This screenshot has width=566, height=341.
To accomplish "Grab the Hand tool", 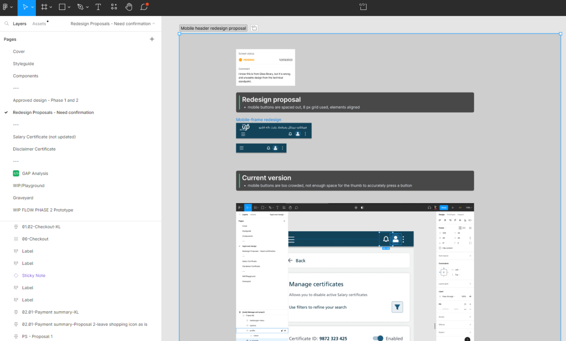I will pyautogui.click(x=128, y=7).
